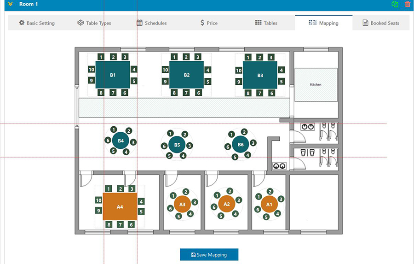Click seat 6 of table A3
Viewport: 414px width, 264px height.
[170, 208]
